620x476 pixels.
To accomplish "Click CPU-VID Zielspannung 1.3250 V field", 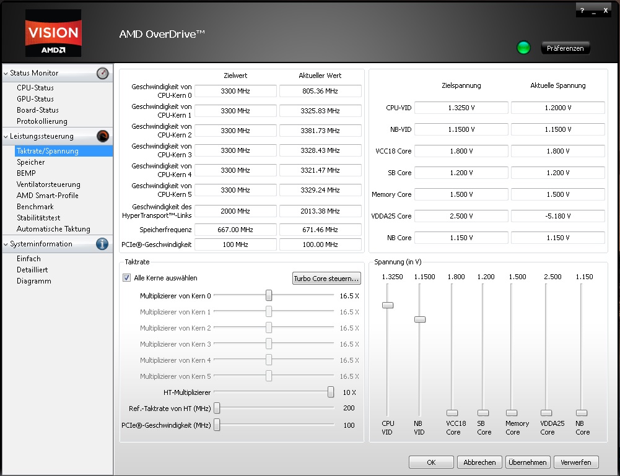I will click(x=461, y=108).
